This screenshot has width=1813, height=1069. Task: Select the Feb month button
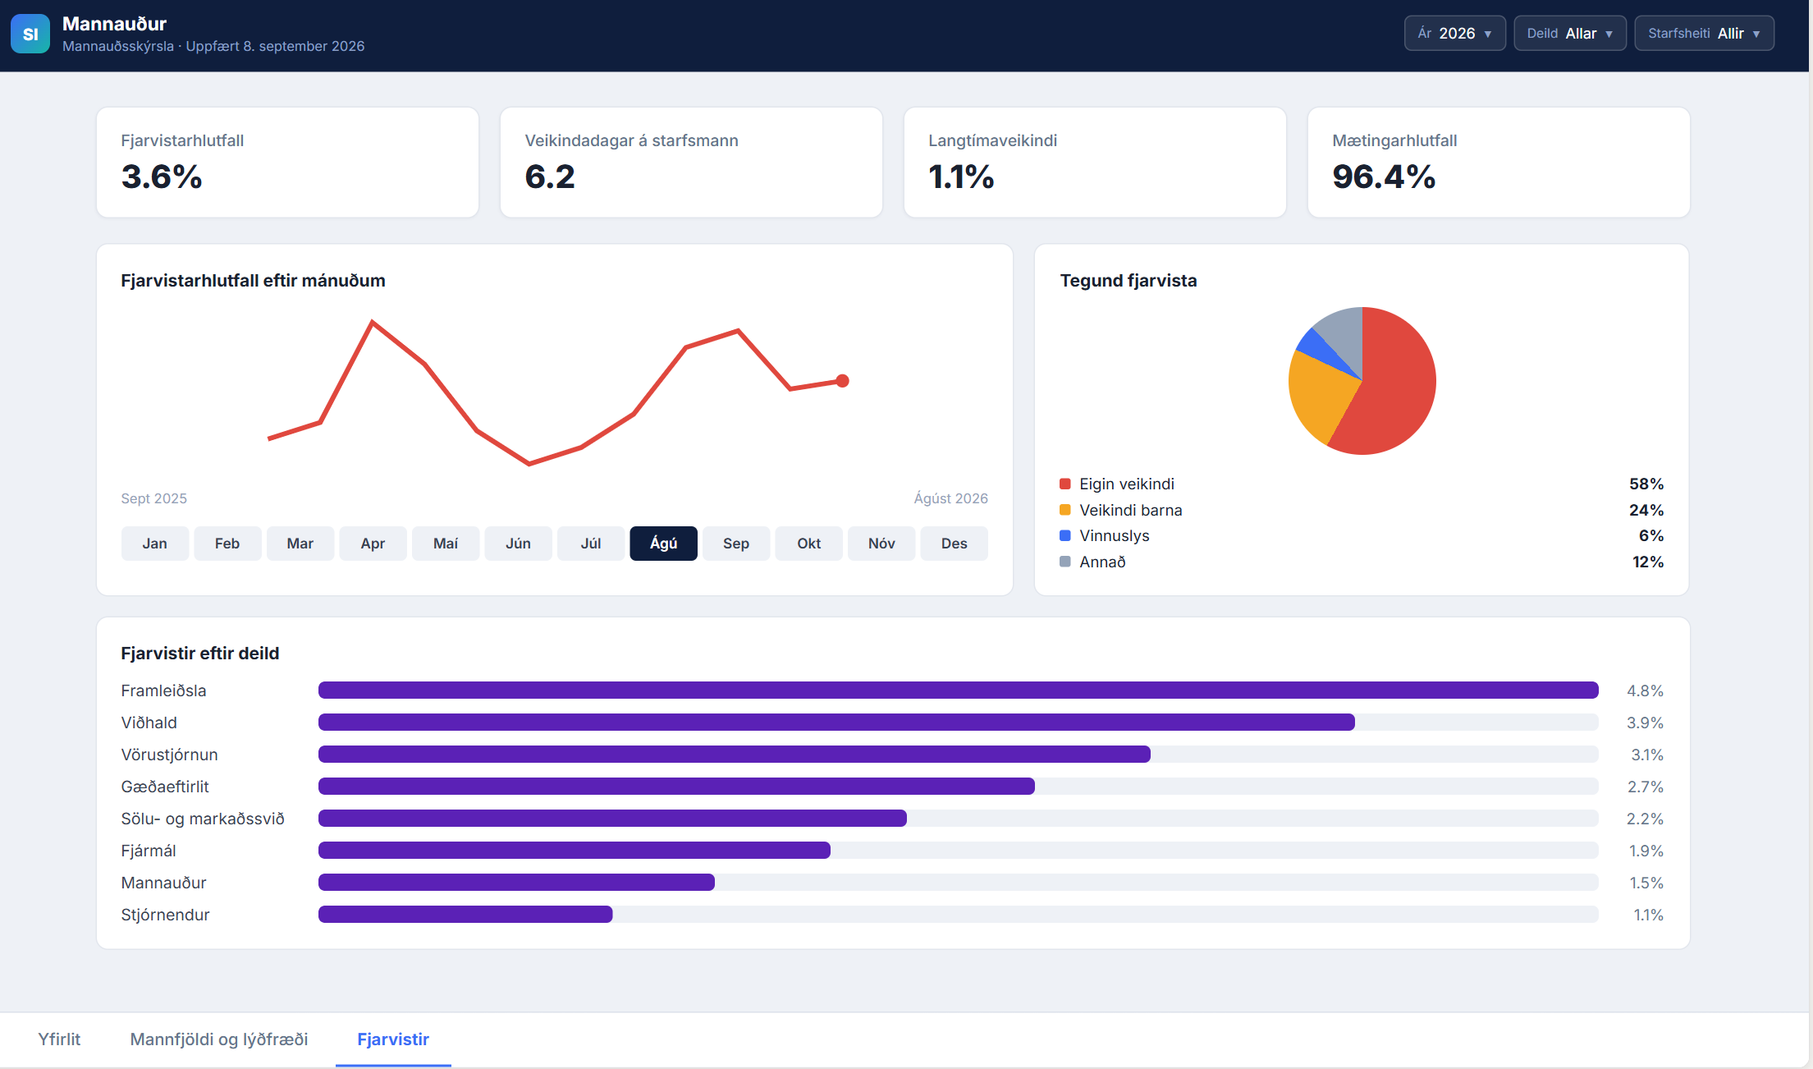point(227,544)
